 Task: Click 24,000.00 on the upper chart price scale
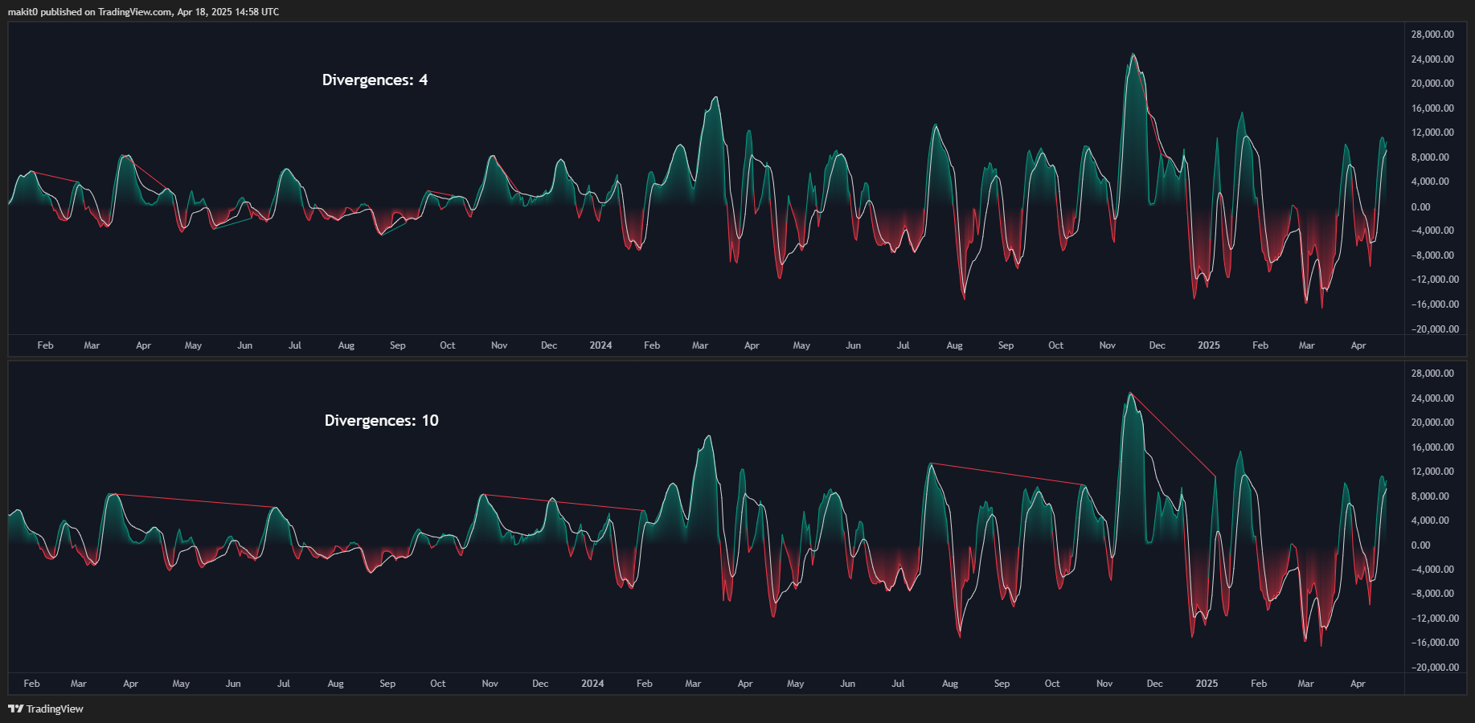pos(1432,59)
